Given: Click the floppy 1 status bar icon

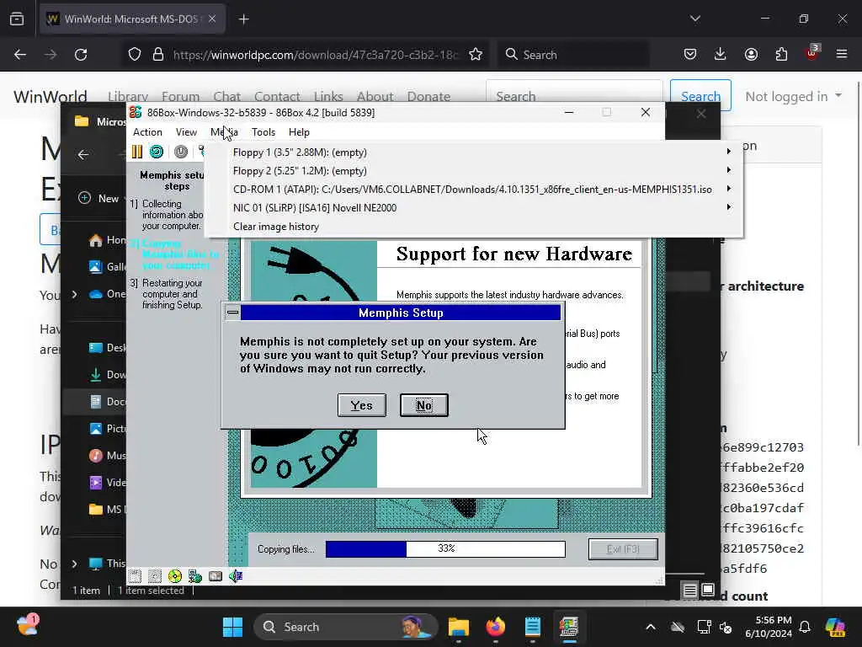Looking at the screenshot, I should point(136,576).
